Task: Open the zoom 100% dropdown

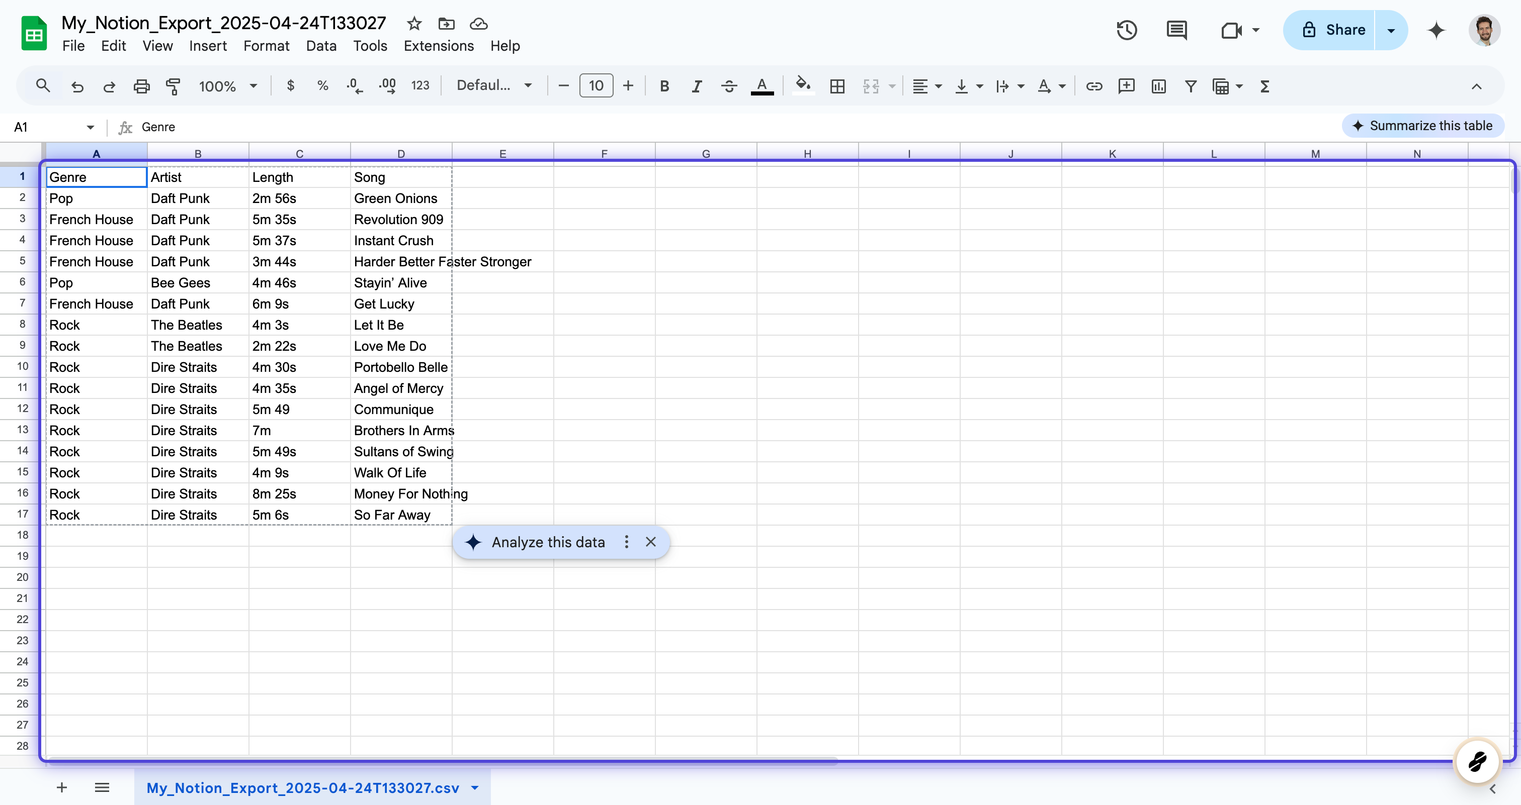Action: click(x=228, y=86)
